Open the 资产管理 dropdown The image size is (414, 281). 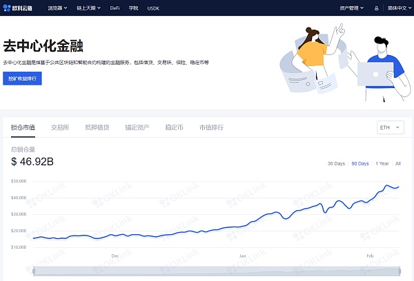(353, 8)
